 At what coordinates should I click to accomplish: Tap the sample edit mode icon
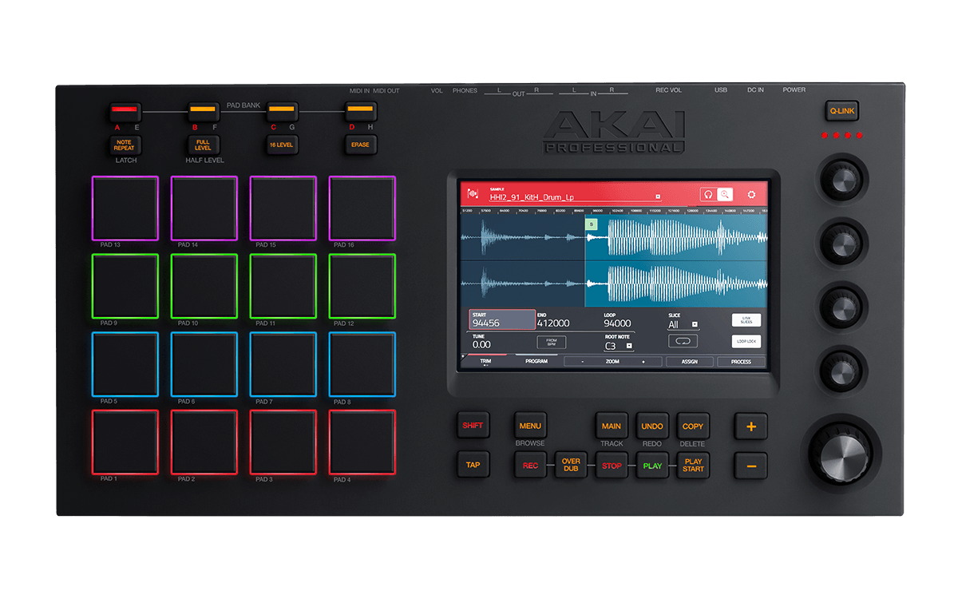(x=473, y=194)
